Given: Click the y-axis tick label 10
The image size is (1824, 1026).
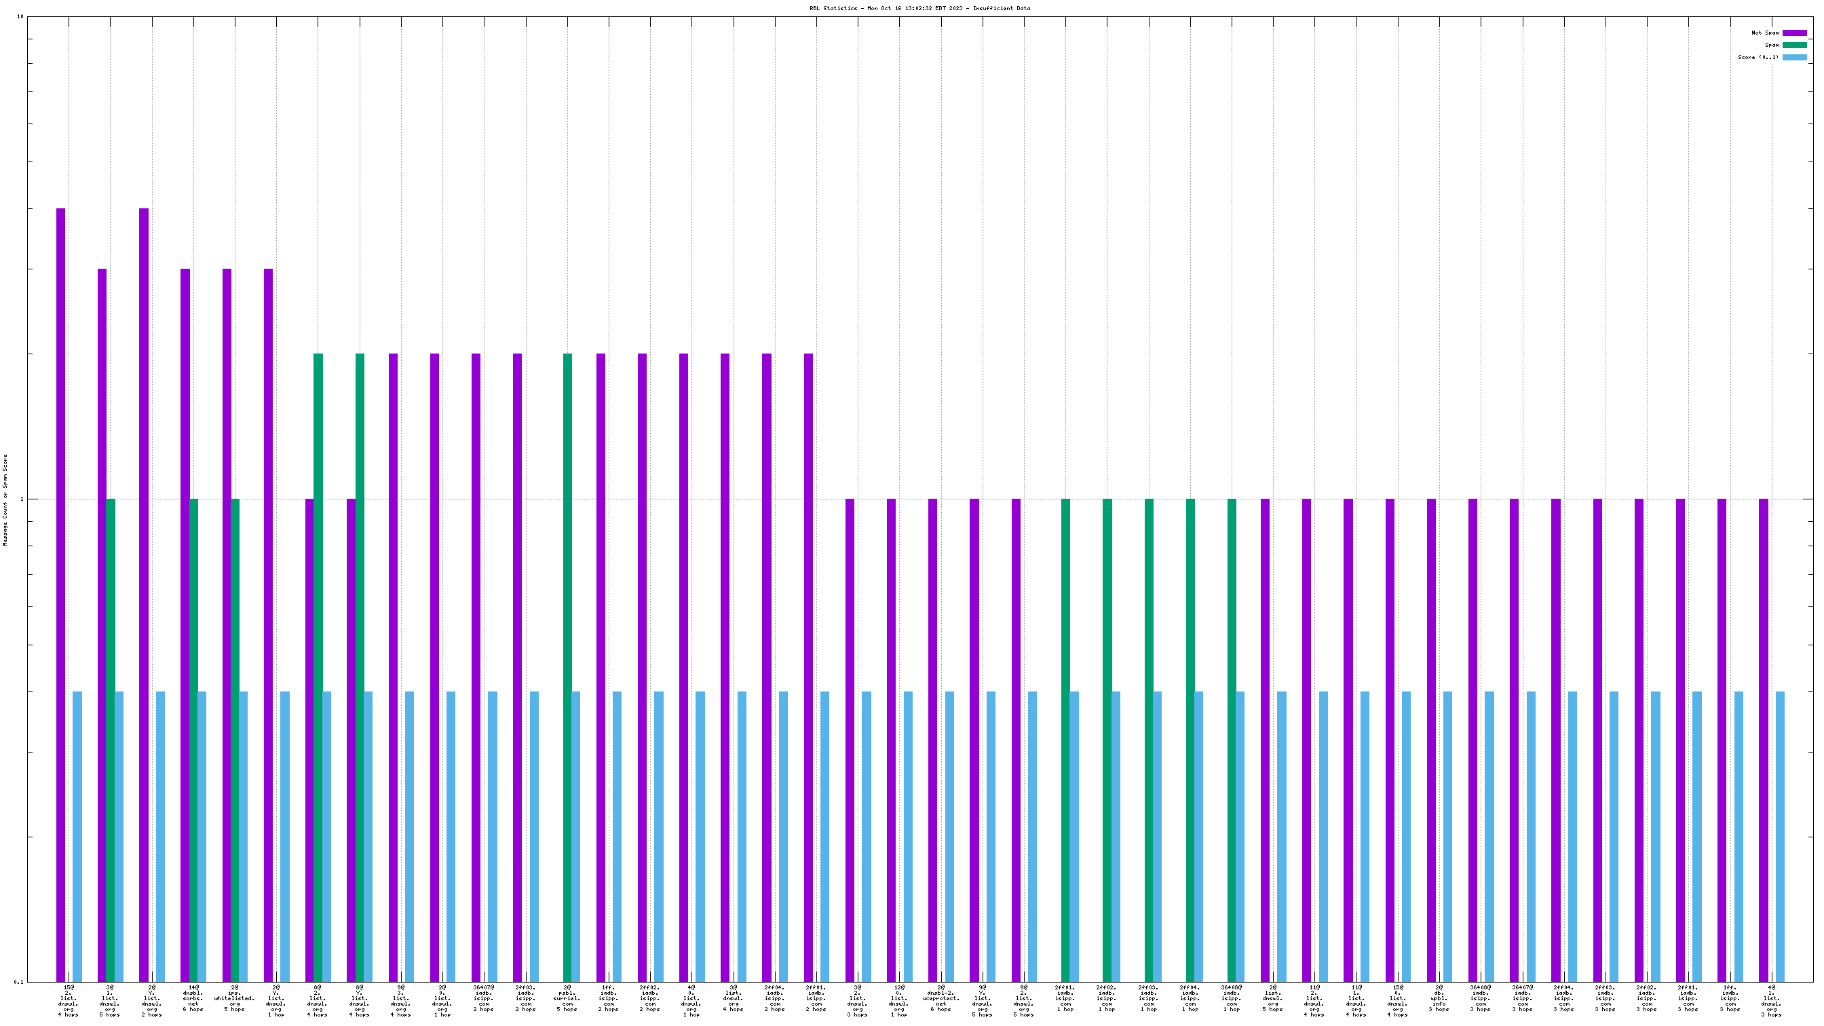Looking at the screenshot, I should 20,16.
